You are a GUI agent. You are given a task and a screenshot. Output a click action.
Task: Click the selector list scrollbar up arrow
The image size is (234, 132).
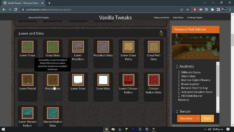coord(218,63)
